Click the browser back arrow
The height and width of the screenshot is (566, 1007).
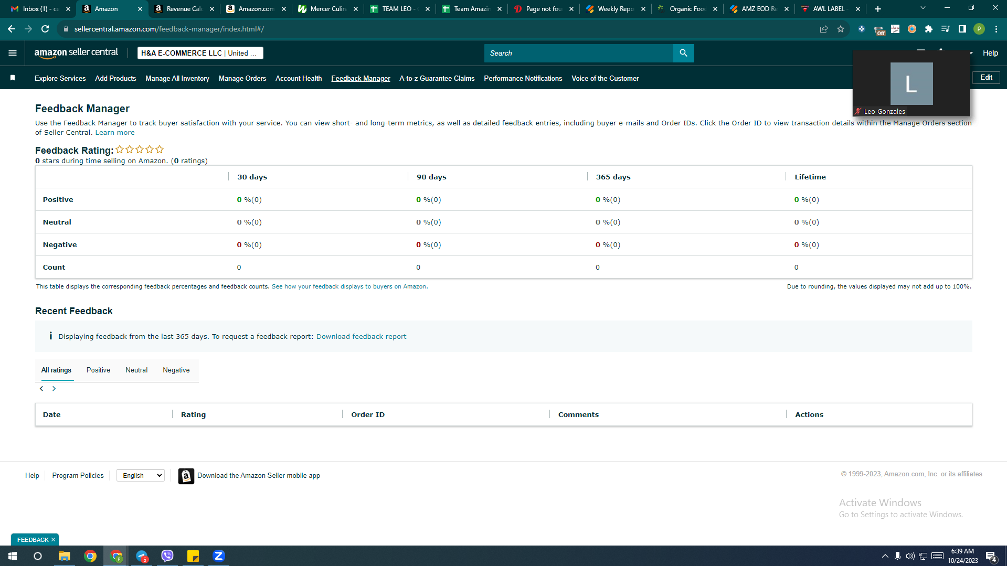click(x=12, y=29)
